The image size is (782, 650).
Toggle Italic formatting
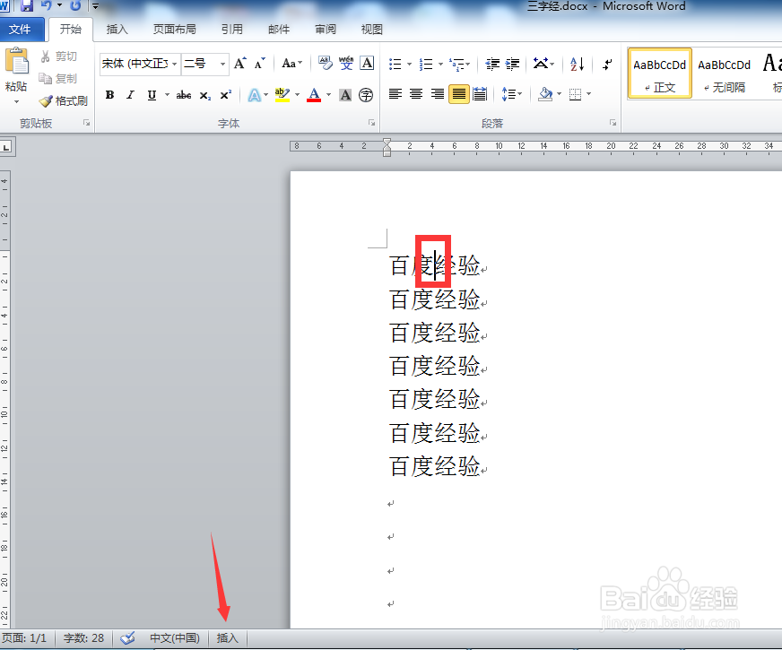click(x=131, y=95)
